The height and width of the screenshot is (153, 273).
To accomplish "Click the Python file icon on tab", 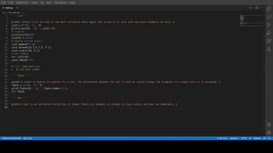I will [x=3, y=8].
